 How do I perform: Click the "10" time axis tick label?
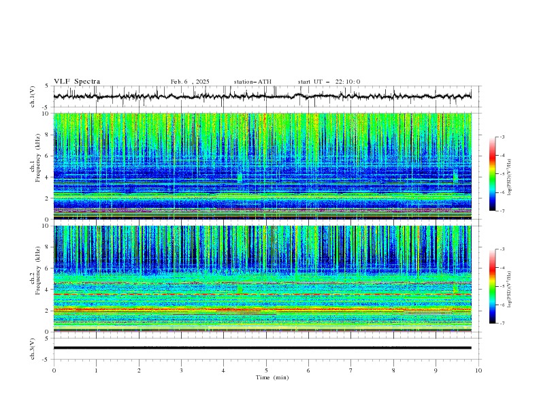pyautogui.click(x=478, y=370)
